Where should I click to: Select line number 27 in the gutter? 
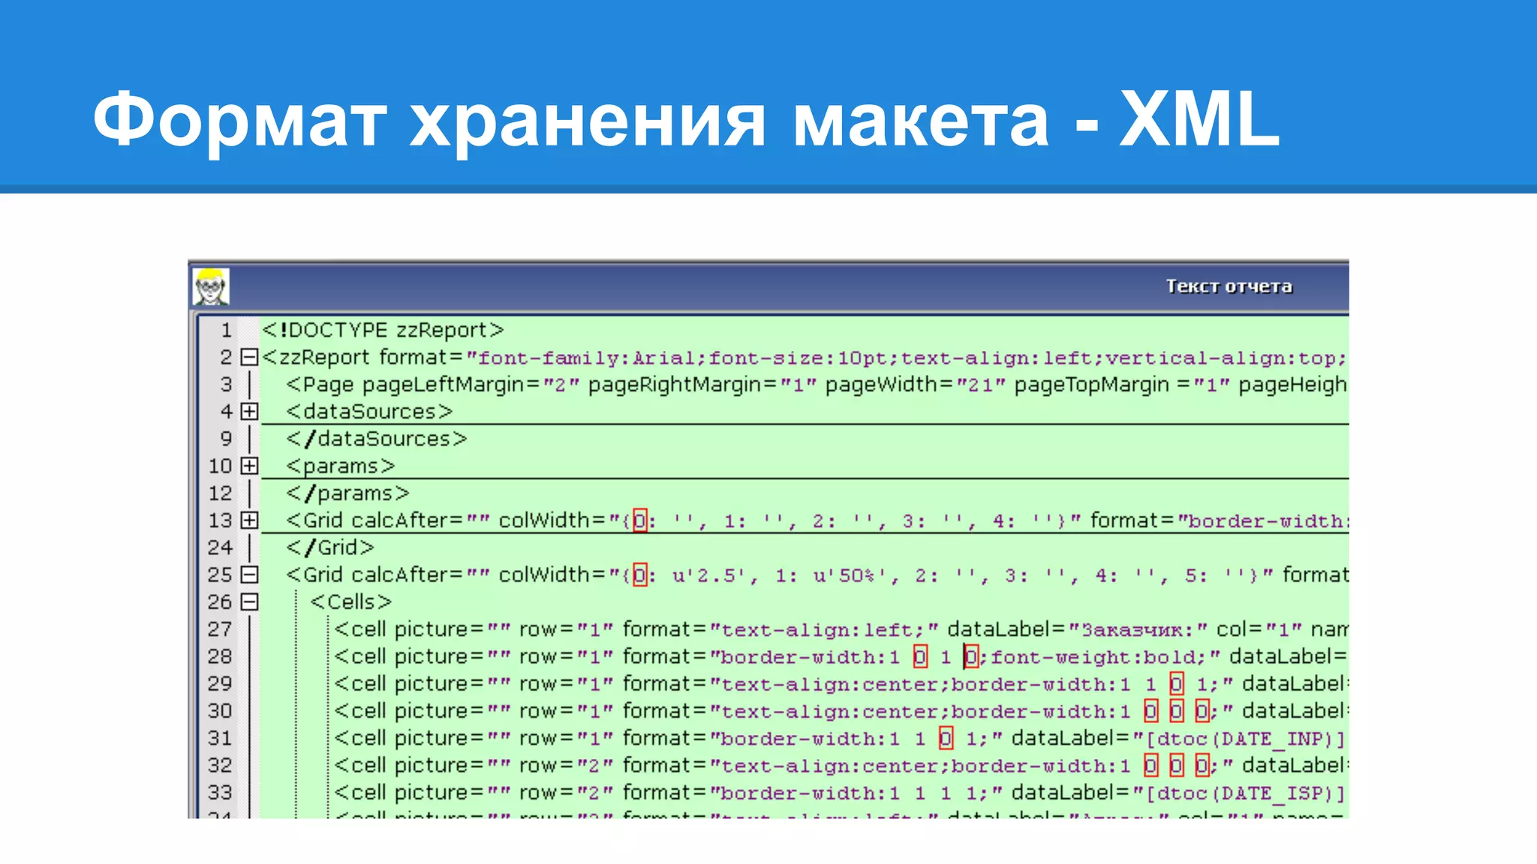[x=220, y=629]
